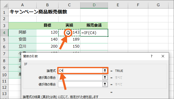Select cell with value 200

click(x=47, y=47)
